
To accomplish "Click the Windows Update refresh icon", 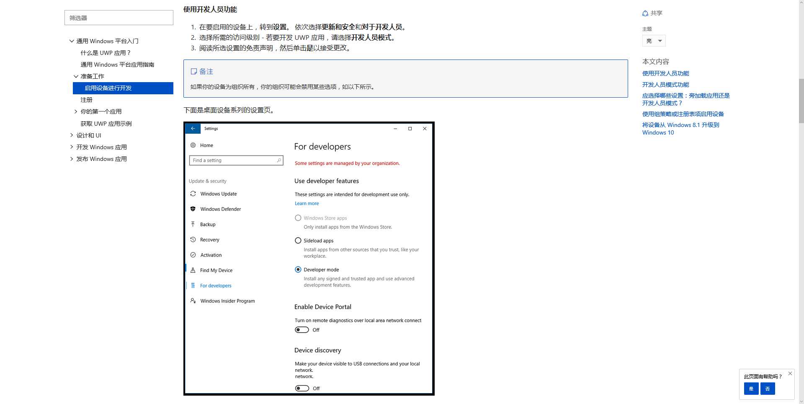I will tap(193, 194).
